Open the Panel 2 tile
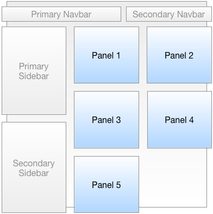Image resolution: width=213 pixels, height=214 pixels. click(179, 55)
